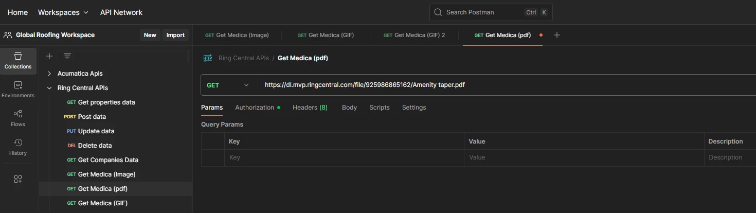Open the Flows sidebar panel
Image resolution: width=756 pixels, height=213 pixels.
(18, 119)
